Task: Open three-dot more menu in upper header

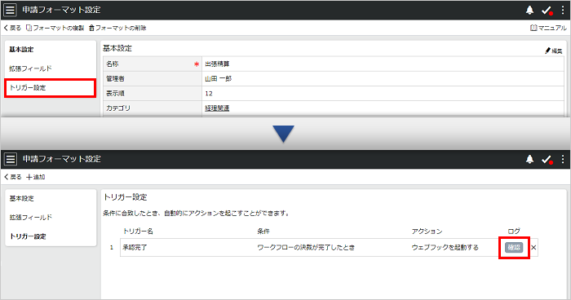Action: (x=563, y=11)
